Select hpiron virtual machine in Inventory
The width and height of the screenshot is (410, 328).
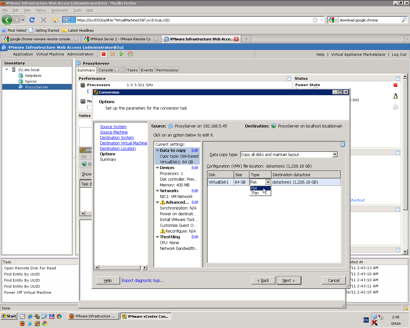(x=31, y=81)
